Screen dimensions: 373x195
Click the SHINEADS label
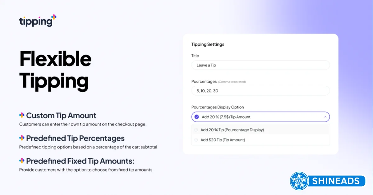point(336,181)
